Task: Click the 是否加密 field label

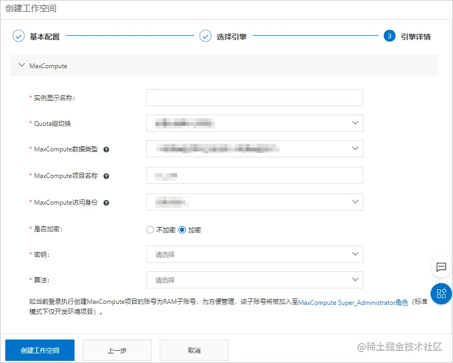Action: (x=48, y=229)
